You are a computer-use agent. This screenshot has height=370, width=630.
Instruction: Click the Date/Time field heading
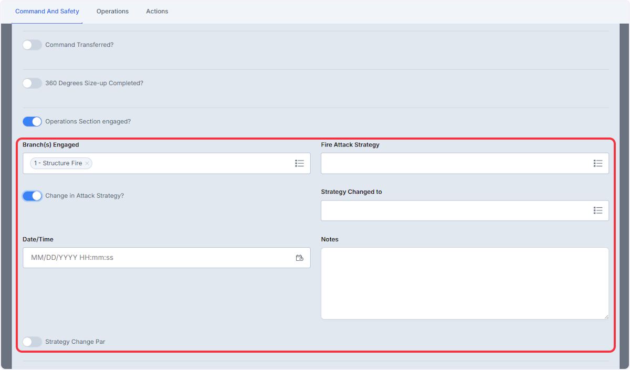point(38,239)
